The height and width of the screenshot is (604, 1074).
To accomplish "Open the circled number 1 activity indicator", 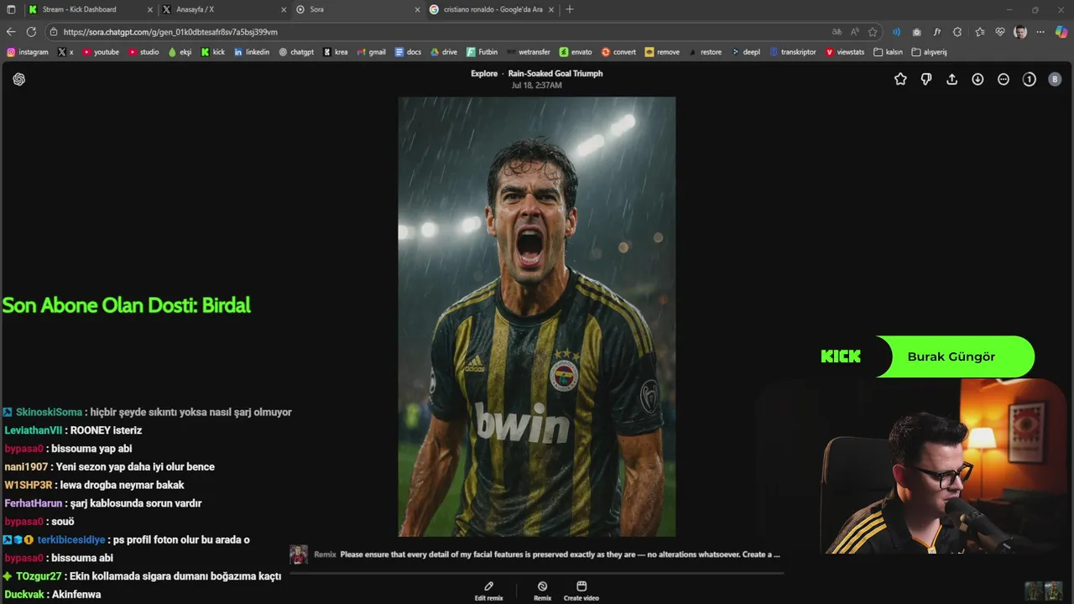I will coord(1030,79).
